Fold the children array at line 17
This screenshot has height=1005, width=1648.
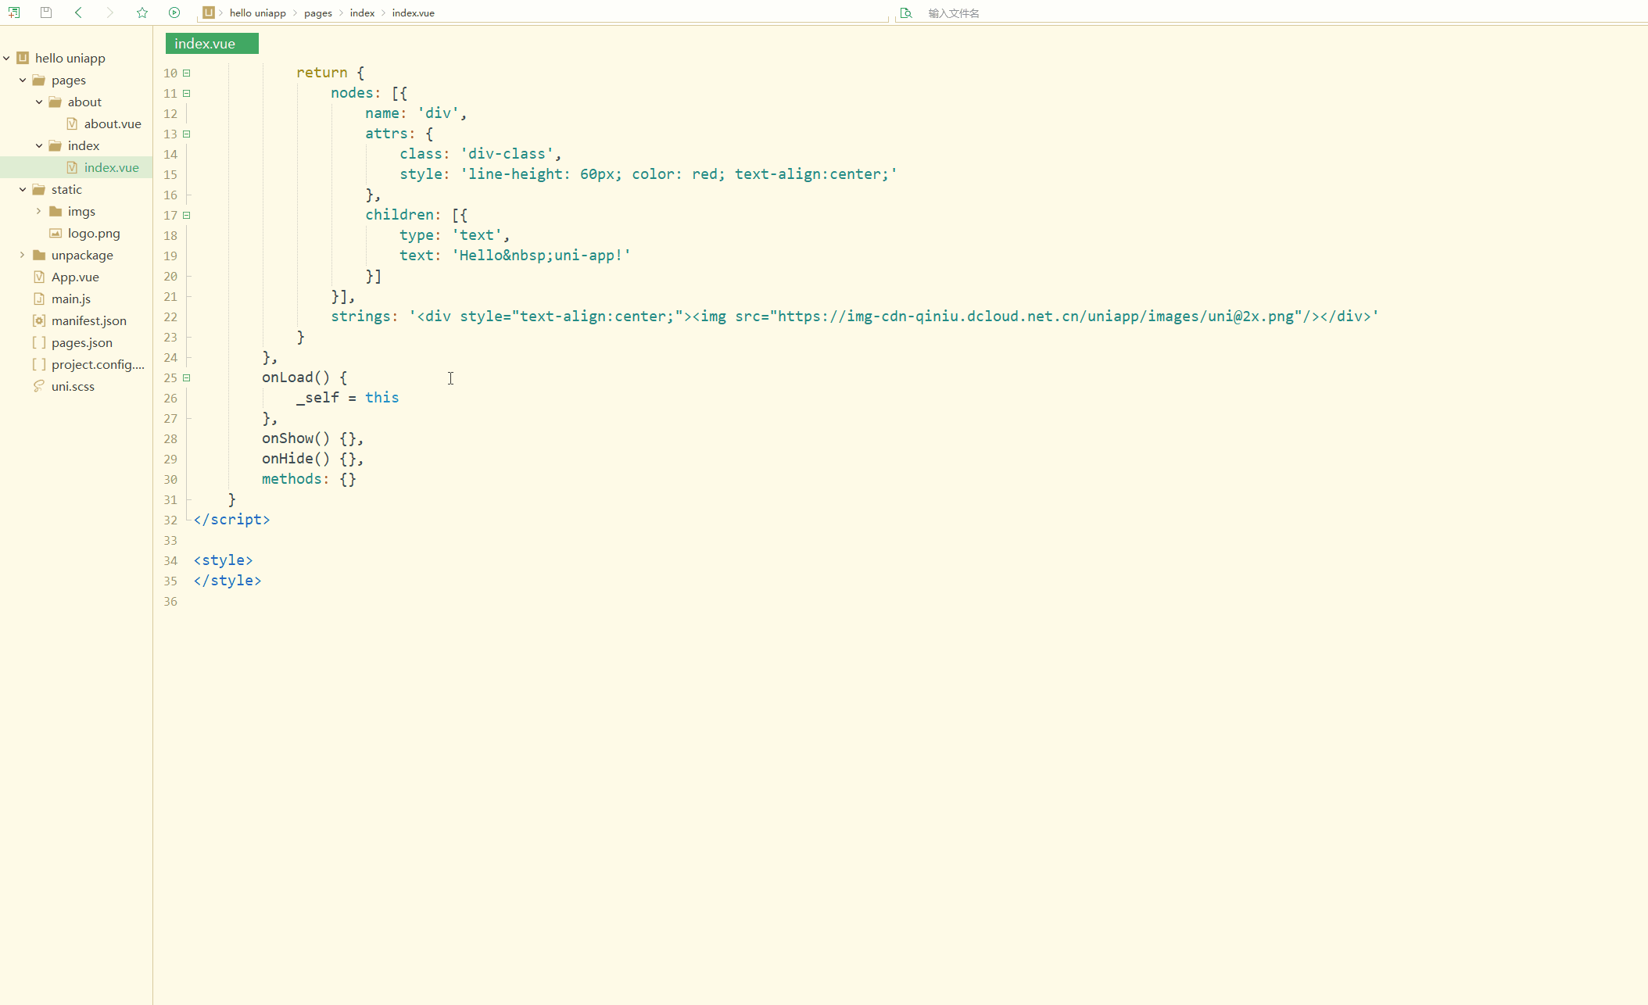[x=187, y=215]
